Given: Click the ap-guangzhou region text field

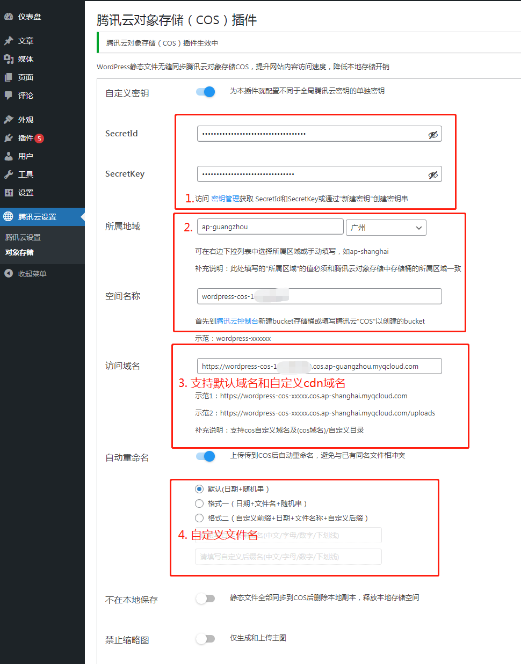Looking at the screenshot, I should pos(270,227).
